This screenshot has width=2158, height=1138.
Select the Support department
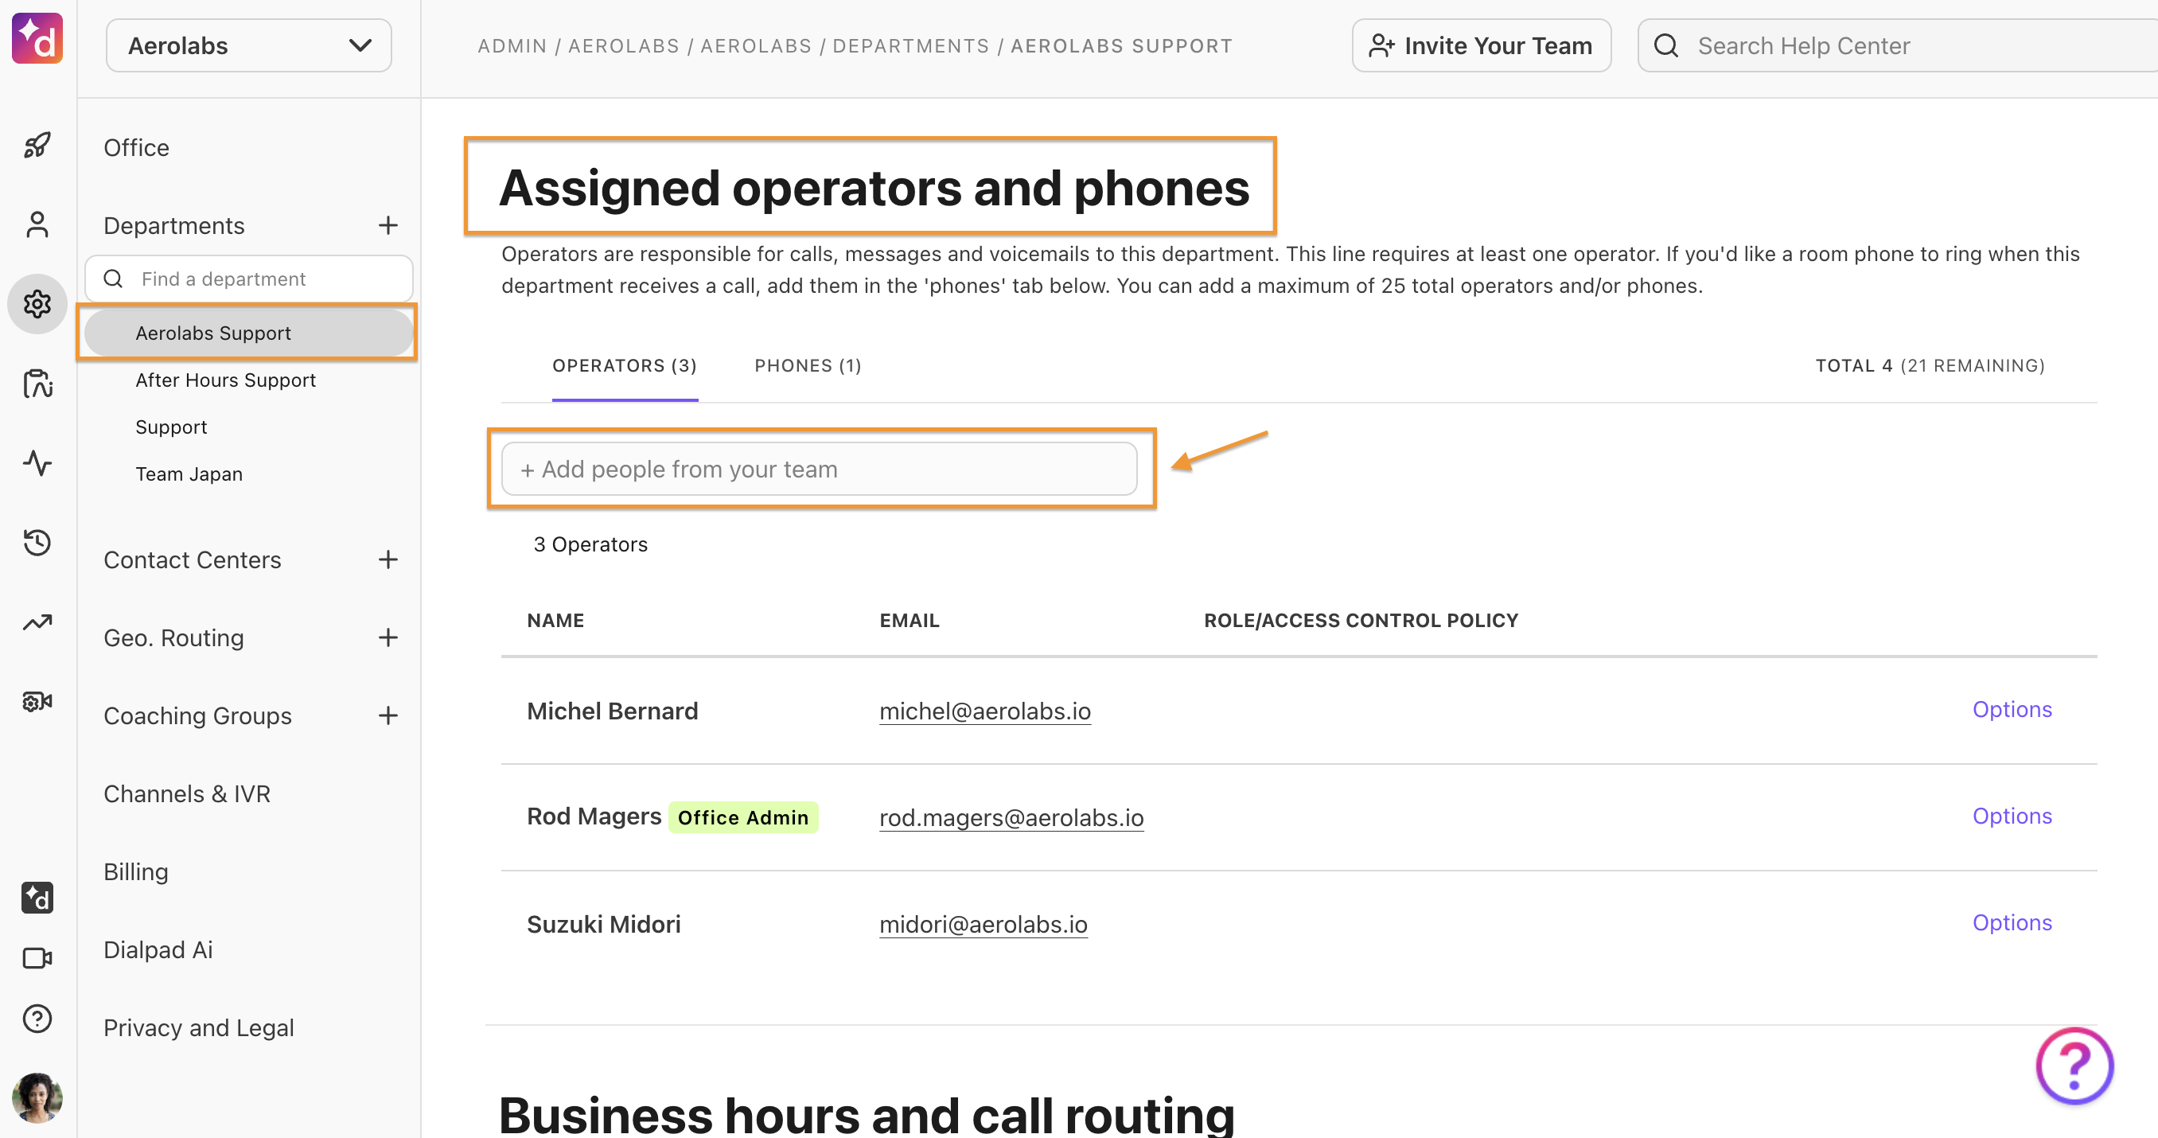coord(171,427)
